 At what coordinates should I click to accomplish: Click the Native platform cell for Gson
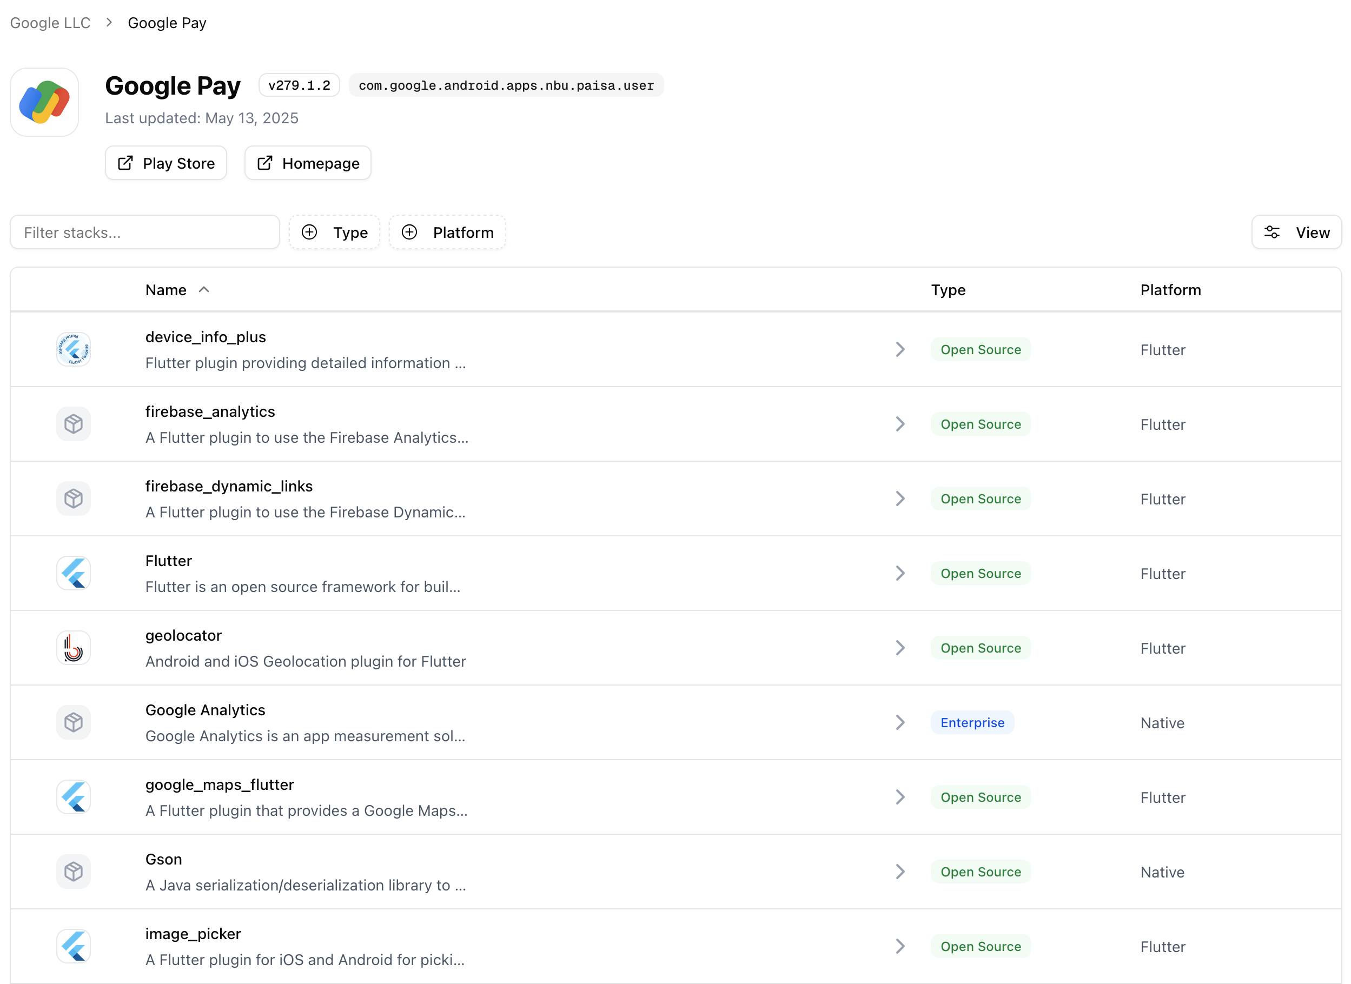(x=1162, y=872)
